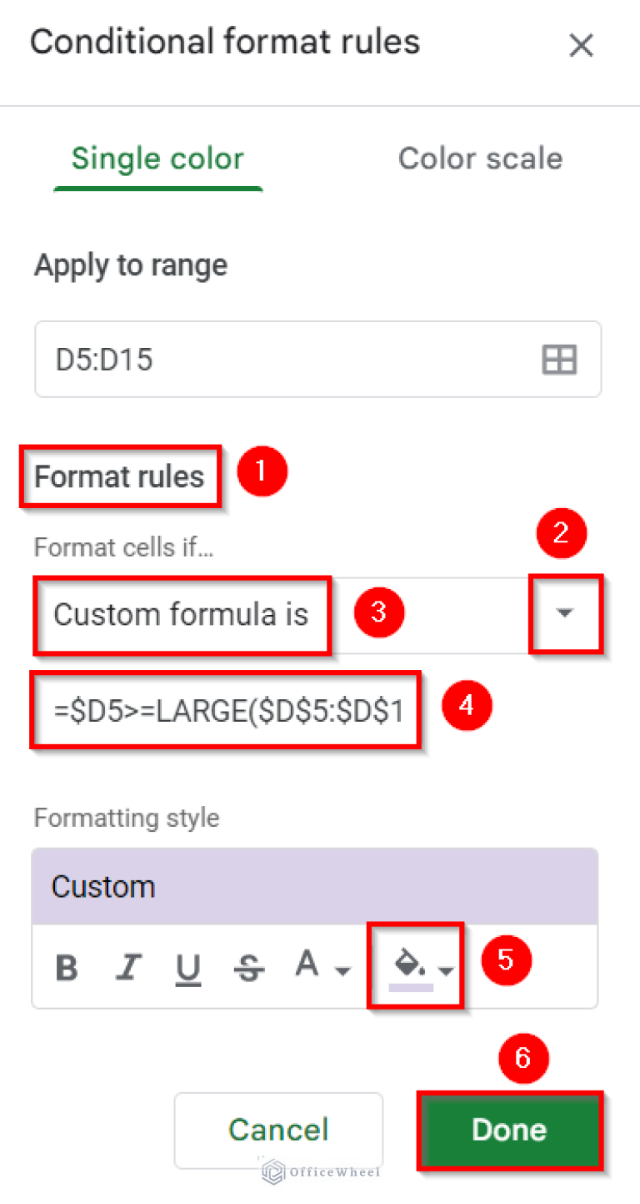Apply italic formatting to matched cells
The image size is (640, 1204).
[x=127, y=965]
